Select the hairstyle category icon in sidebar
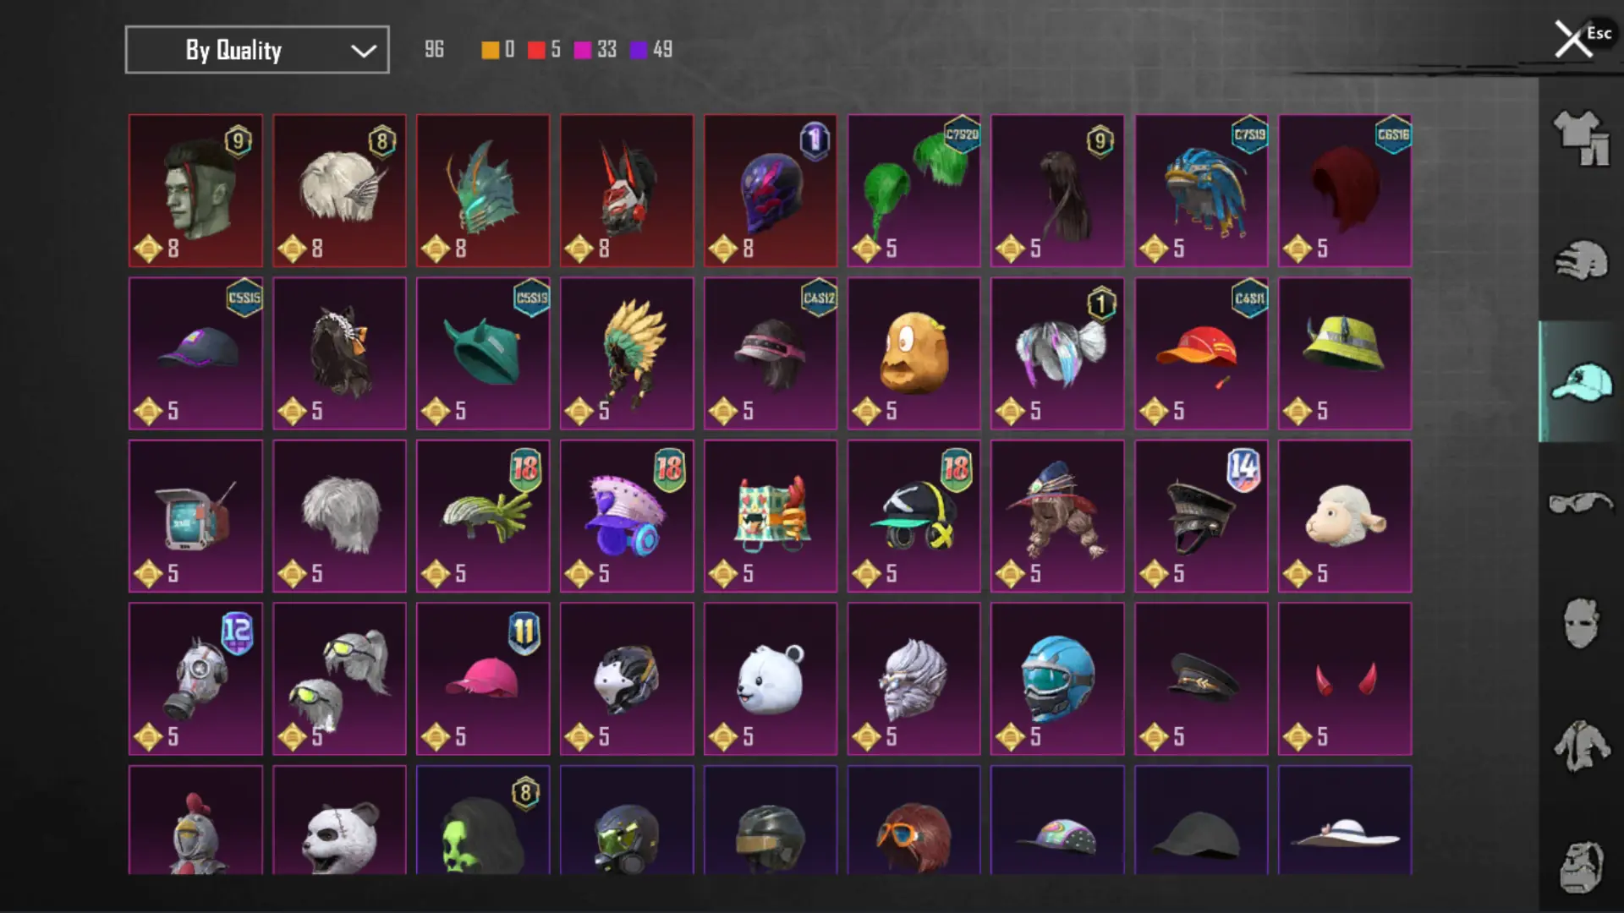Viewport: 1624px width, 913px height. [x=1581, y=260]
